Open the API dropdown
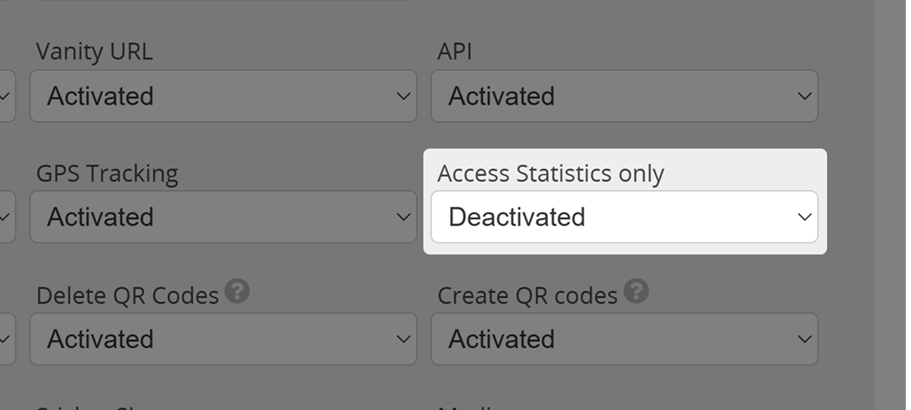Screen dimensions: 911x410 tap(624, 96)
